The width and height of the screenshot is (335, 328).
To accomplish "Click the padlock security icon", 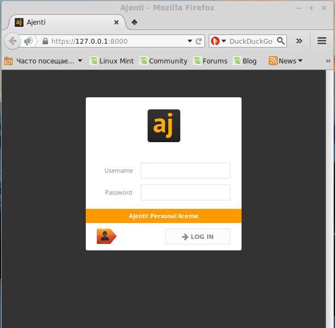I will pos(45,41).
